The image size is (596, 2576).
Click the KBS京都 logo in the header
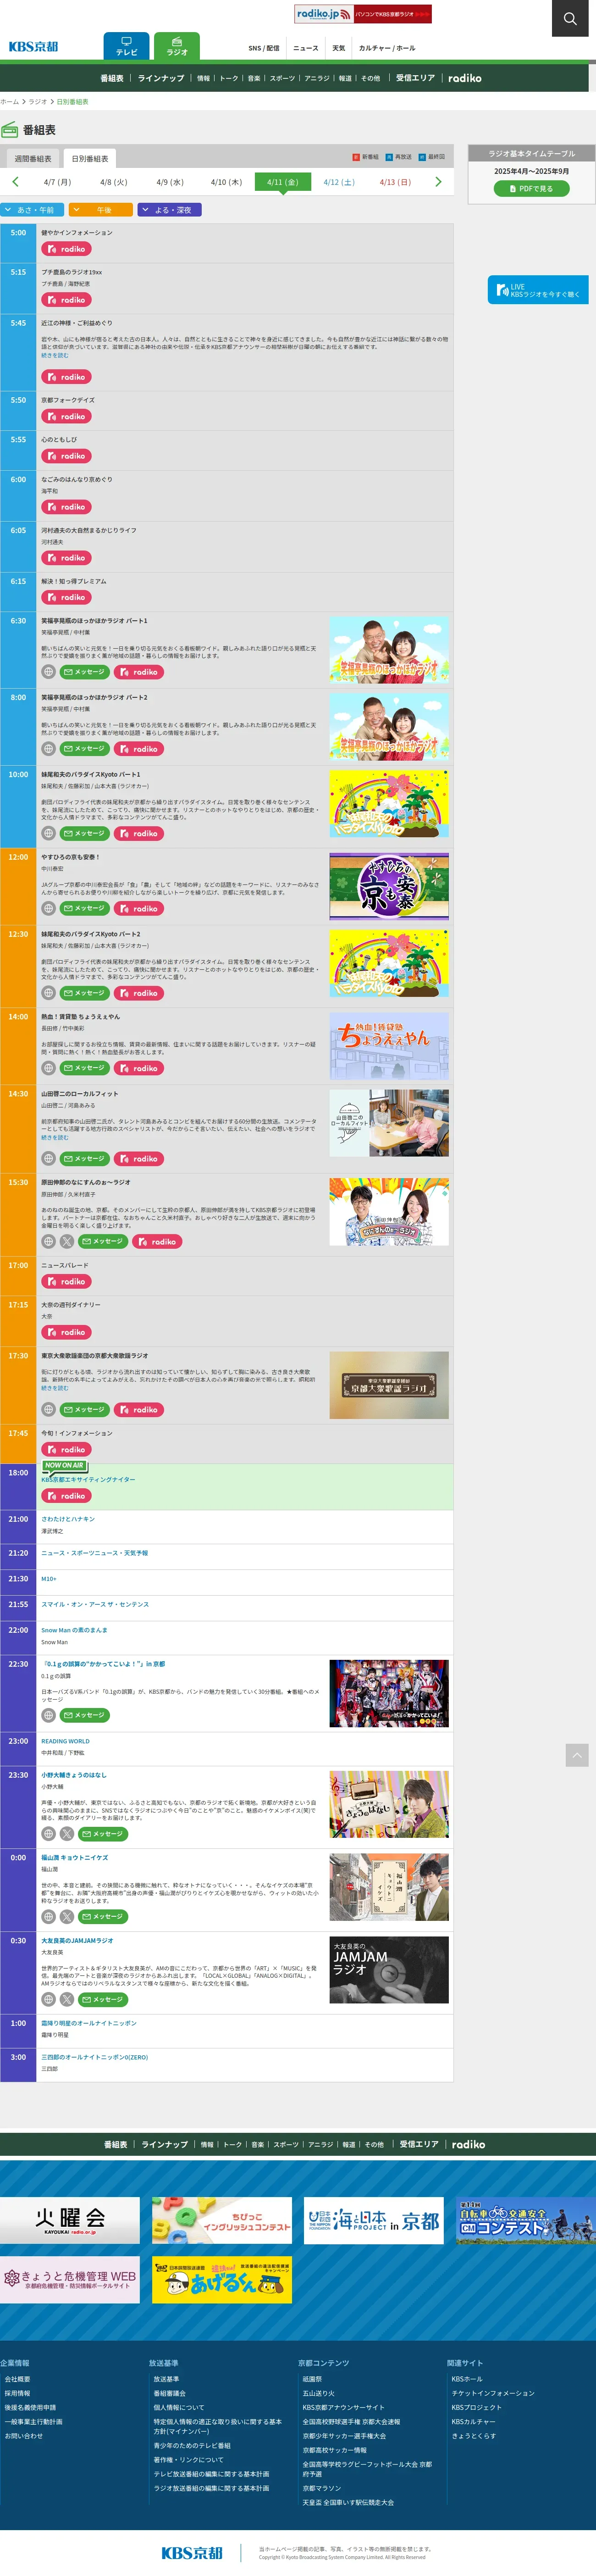click(34, 47)
